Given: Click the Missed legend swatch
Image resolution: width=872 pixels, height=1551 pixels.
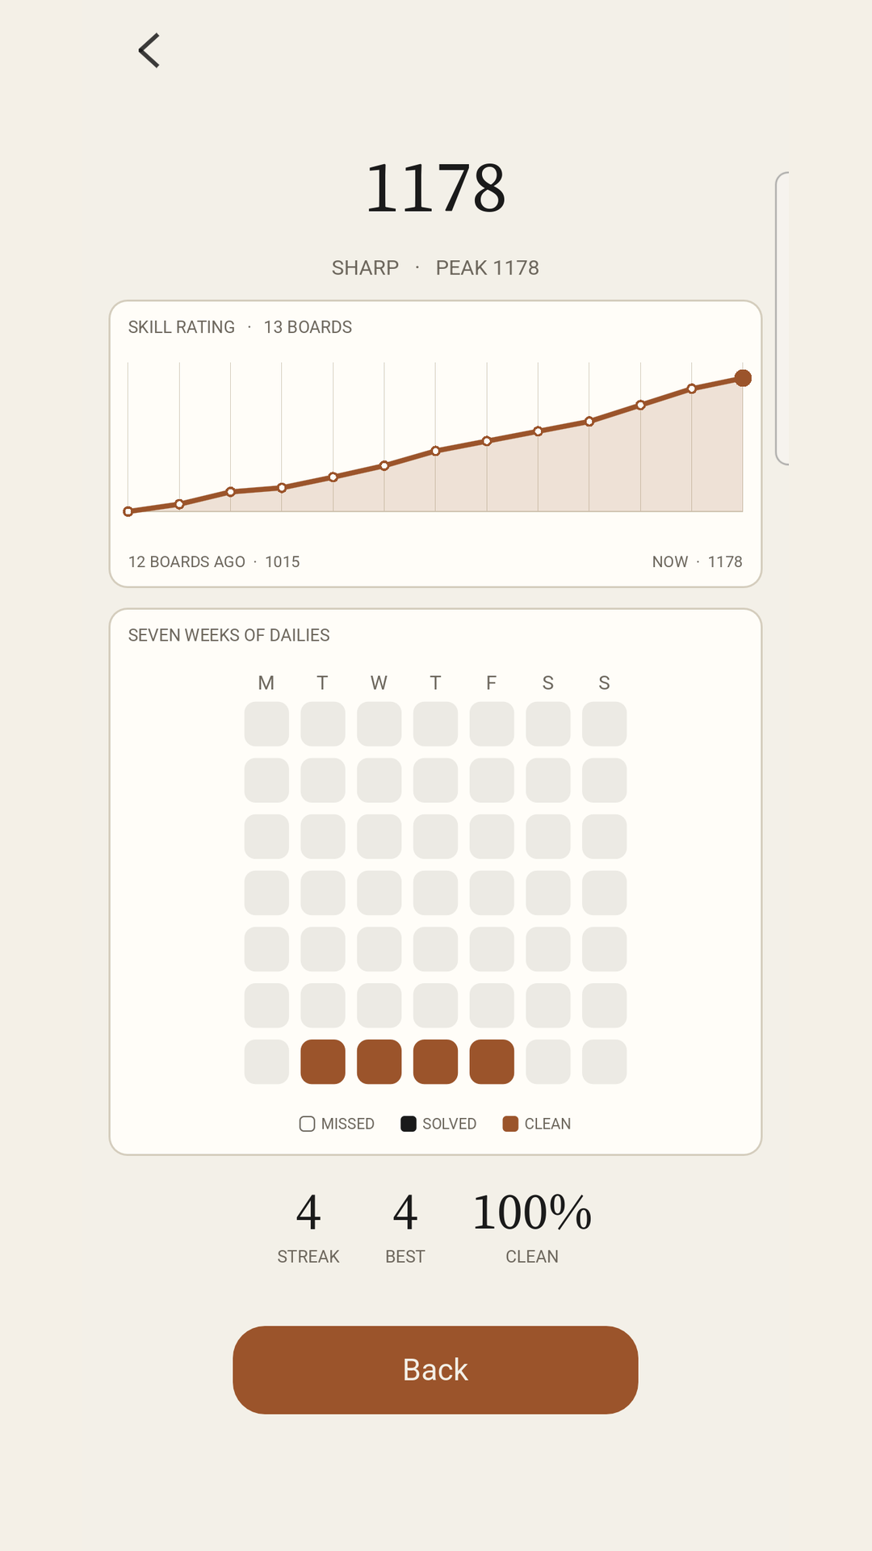Looking at the screenshot, I should pyautogui.click(x=307, y=1124).
